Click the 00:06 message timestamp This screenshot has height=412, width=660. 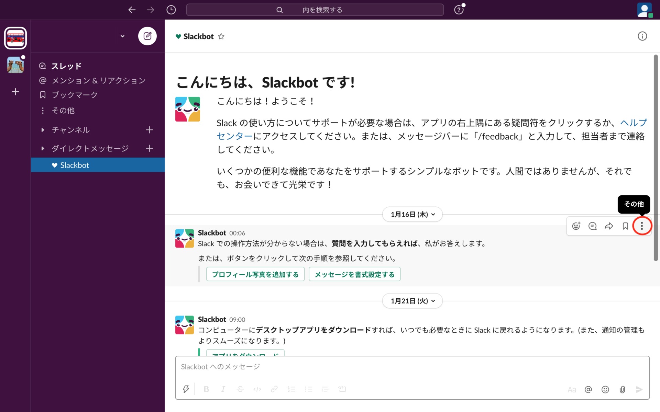[x=237, y=233]
